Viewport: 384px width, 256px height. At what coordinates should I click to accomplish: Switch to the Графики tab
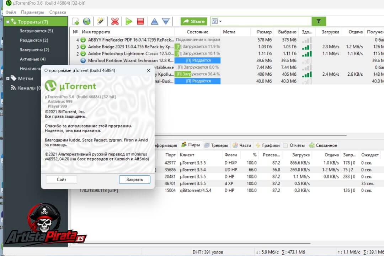[268, 145]
